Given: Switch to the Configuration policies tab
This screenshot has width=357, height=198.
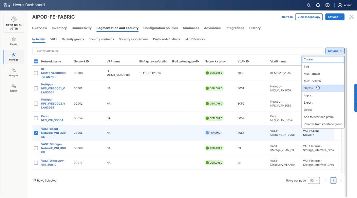Looking at the screenshot, I should 160,28.
